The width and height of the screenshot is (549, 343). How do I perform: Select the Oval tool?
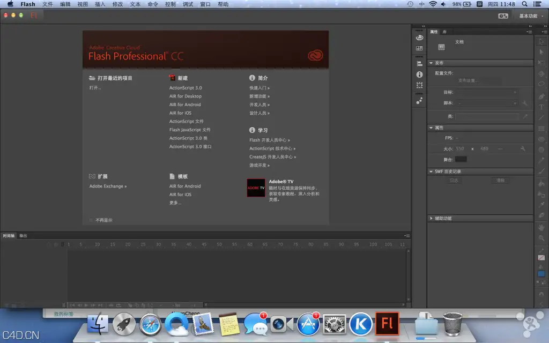click(x=541, y=139)
